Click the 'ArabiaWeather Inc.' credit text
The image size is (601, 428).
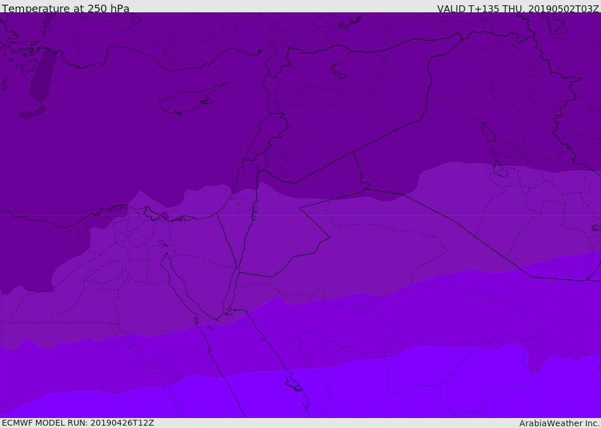[559, 423]
